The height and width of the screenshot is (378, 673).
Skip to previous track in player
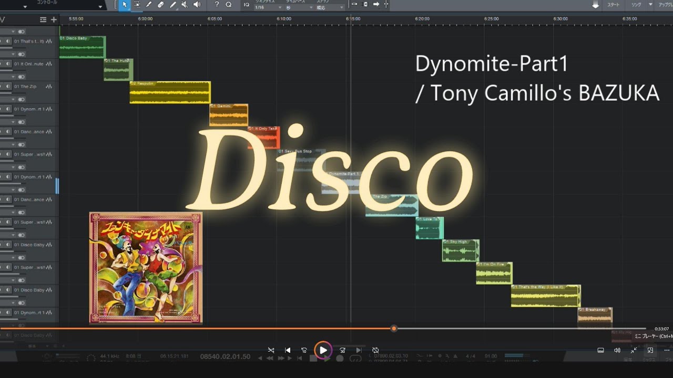tap(288, 350)
